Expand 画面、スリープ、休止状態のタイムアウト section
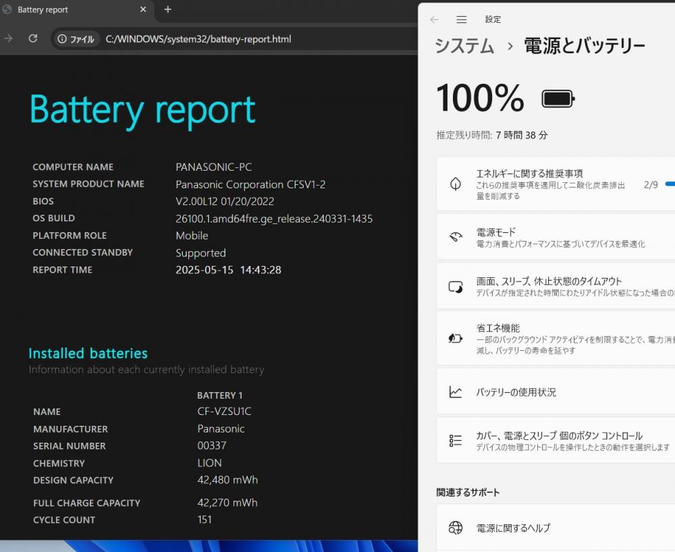This screenshot has height=552, width=675. point(556,287)
